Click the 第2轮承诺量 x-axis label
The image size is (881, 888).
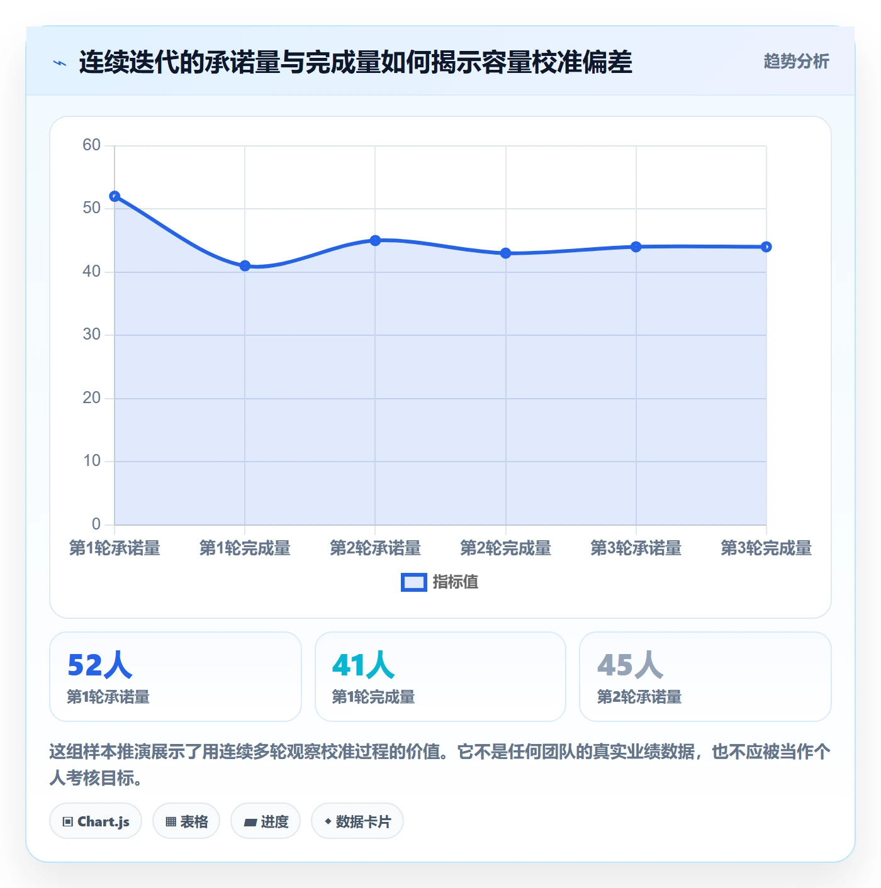pyautogui.click(x=375, y=548)
